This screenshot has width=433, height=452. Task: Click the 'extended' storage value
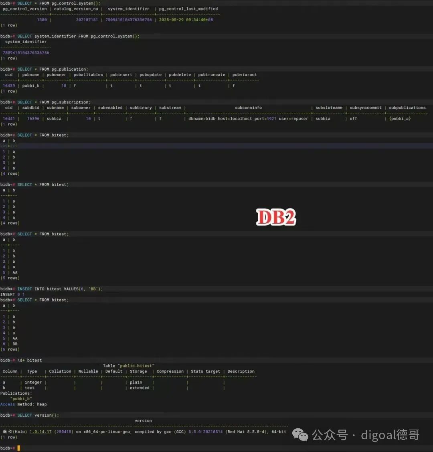140,388
